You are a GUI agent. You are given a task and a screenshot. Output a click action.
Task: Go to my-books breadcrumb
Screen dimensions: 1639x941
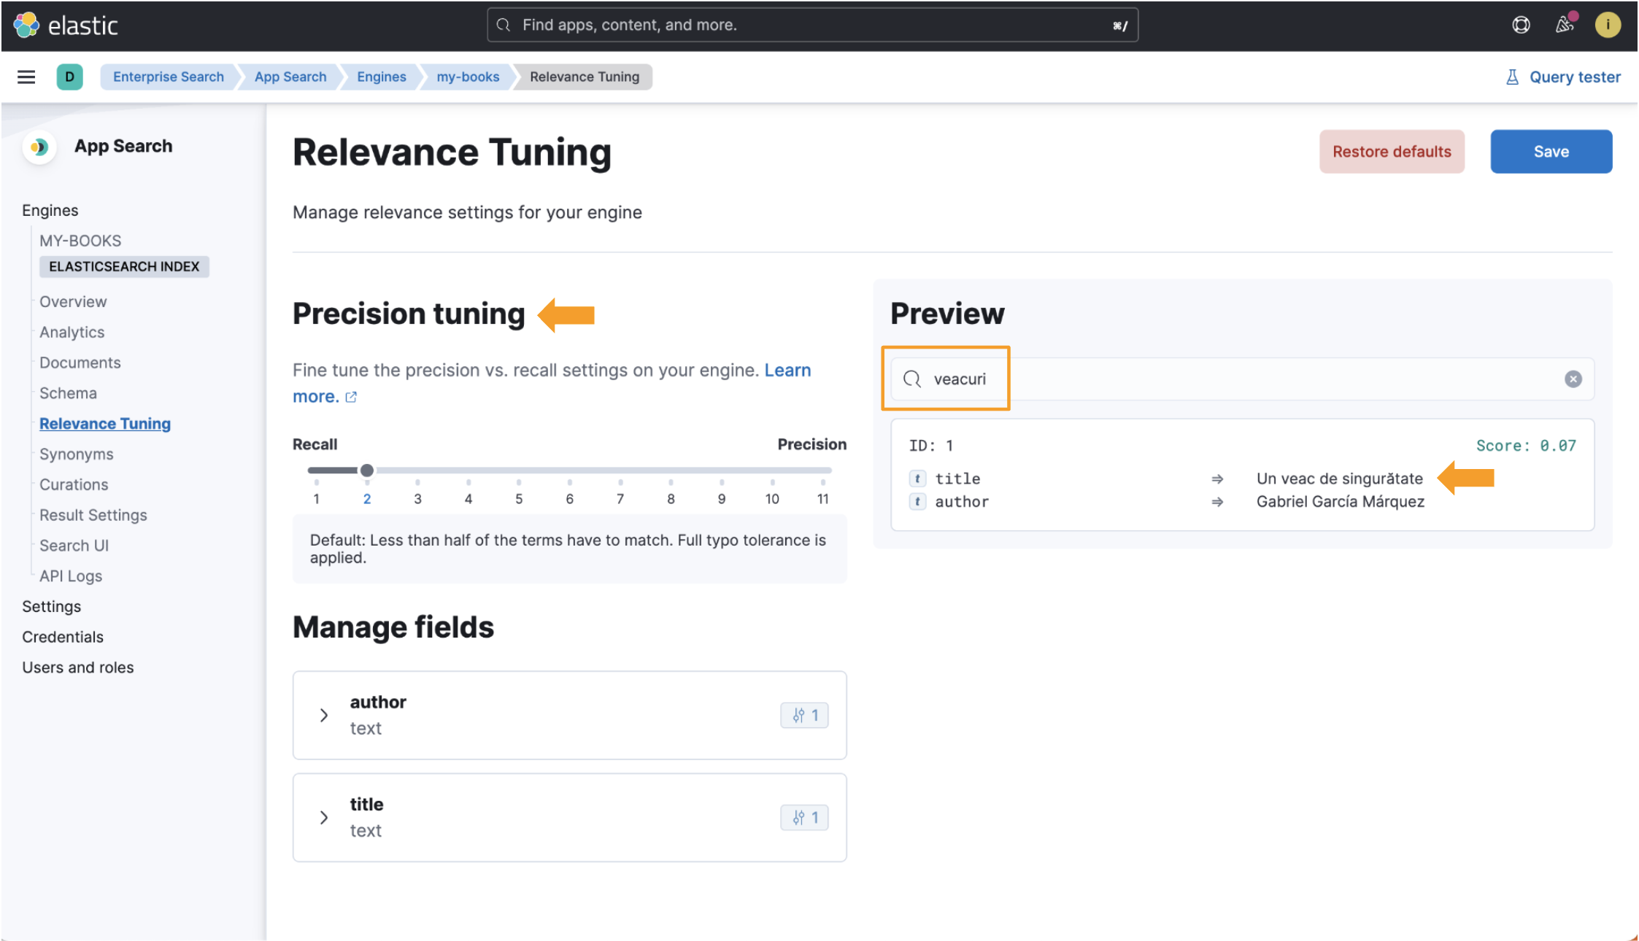pos(468,77)
